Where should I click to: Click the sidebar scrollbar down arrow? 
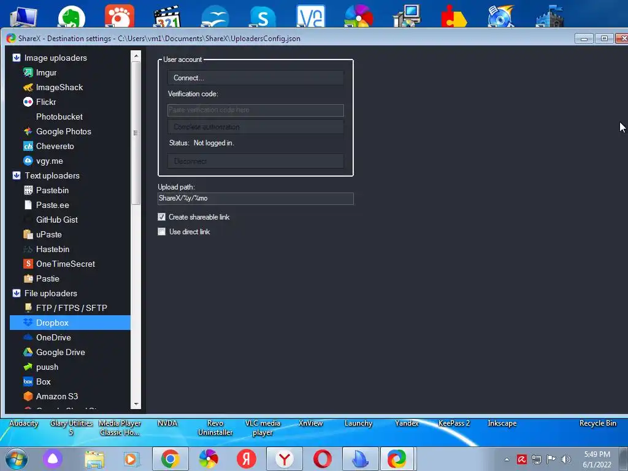[x=136, y=404]
